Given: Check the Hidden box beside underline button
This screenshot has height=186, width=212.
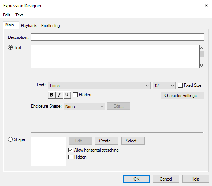Looking at the screenshot, I should click(75, 95).
